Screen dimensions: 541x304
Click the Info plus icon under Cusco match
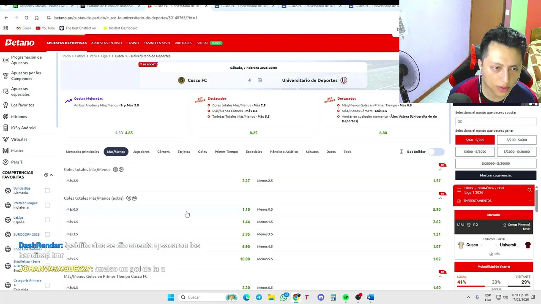pyautogui.click(x=491, y=254)
